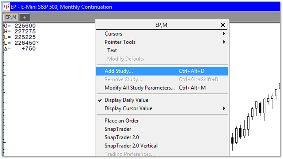Open the Cursors submenu
This screenshot has width=283, height=159.
click(x=162, y=34)
